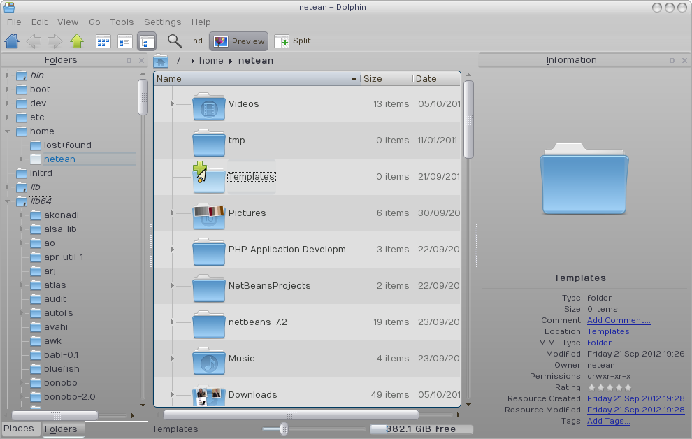Open the File menu
692x439 pixels.
(x=14, y=22)
